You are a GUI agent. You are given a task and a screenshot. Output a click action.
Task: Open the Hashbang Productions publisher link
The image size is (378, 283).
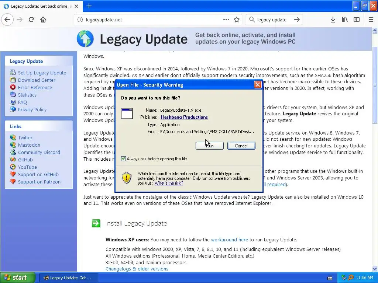point(184,117)
